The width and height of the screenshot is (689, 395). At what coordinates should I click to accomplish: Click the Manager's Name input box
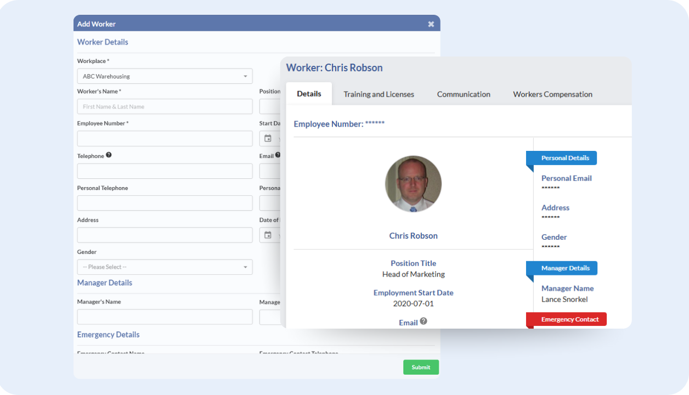165,317
